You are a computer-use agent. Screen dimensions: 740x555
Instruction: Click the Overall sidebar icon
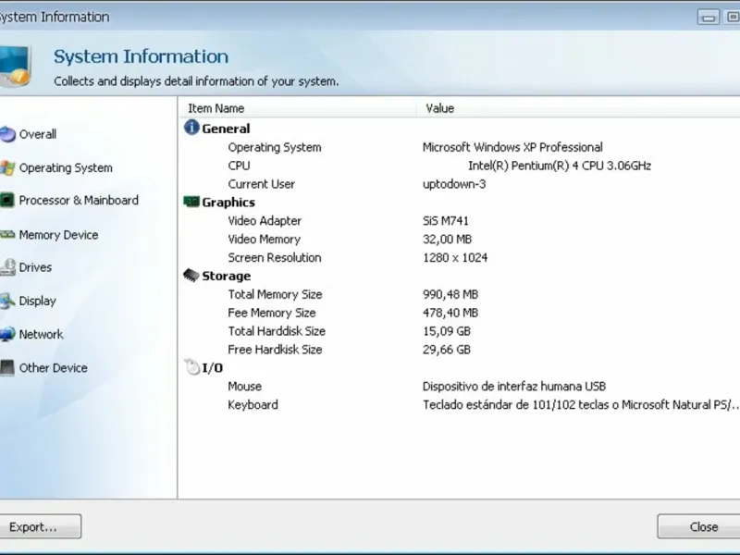7,134
